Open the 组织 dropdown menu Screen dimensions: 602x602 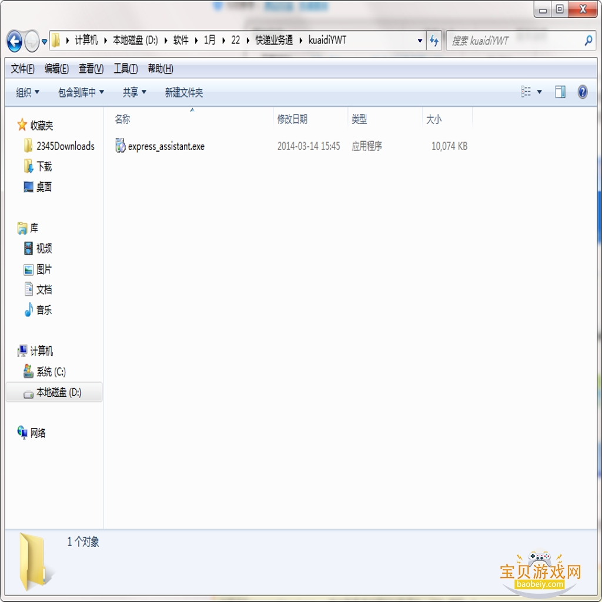click(x=27, y=92)
